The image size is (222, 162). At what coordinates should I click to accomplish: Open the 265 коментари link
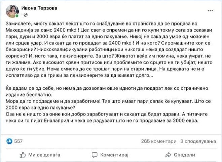pyautogui.click(x=159, y=141)
